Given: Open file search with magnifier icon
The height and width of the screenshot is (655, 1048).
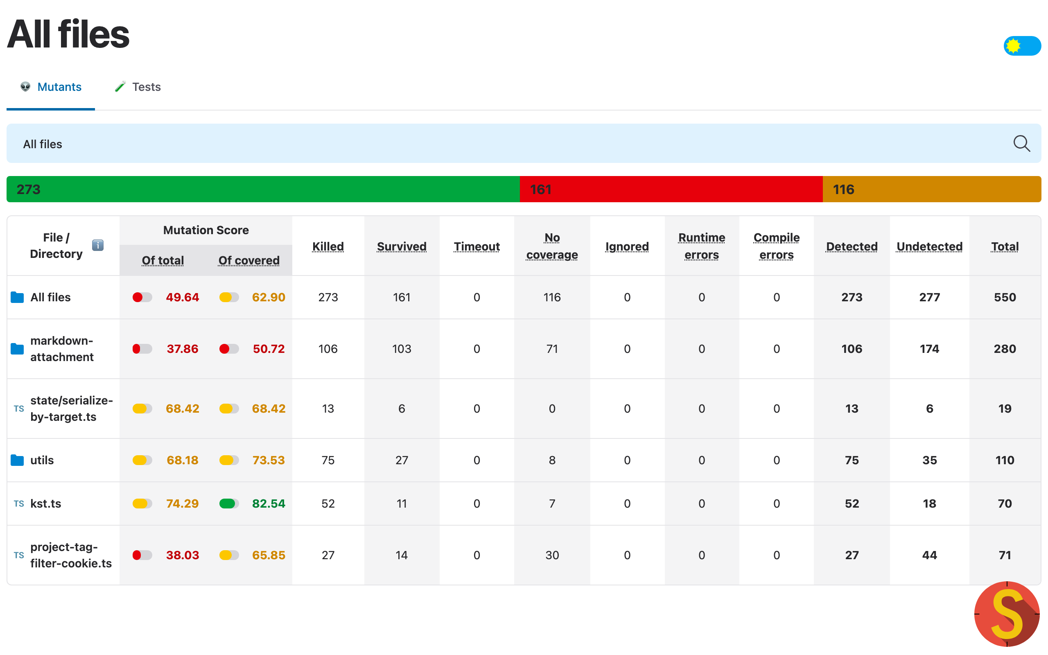Looking at the screenshot, I should [1021, 143].
